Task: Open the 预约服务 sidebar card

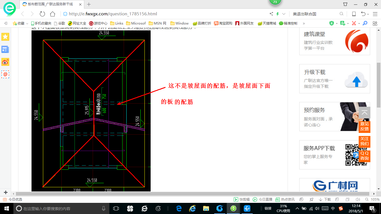Action: pyautogui.click(x=335, y=116)
